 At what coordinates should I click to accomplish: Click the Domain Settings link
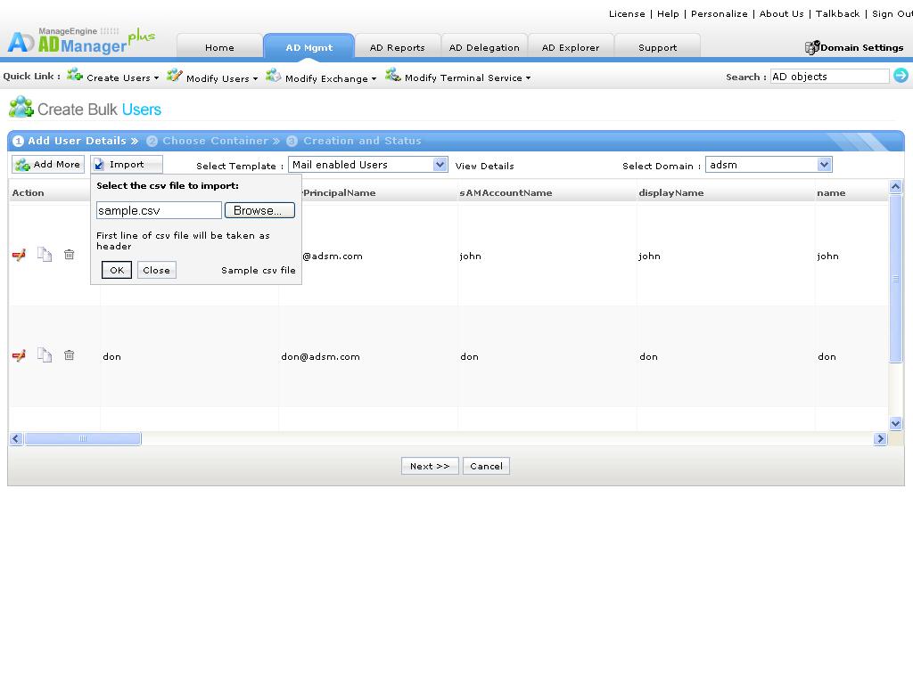click(x=862, y=47)
